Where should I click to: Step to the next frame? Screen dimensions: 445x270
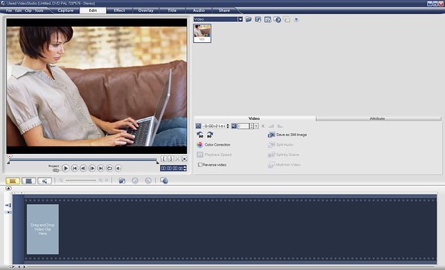point(92,168)
